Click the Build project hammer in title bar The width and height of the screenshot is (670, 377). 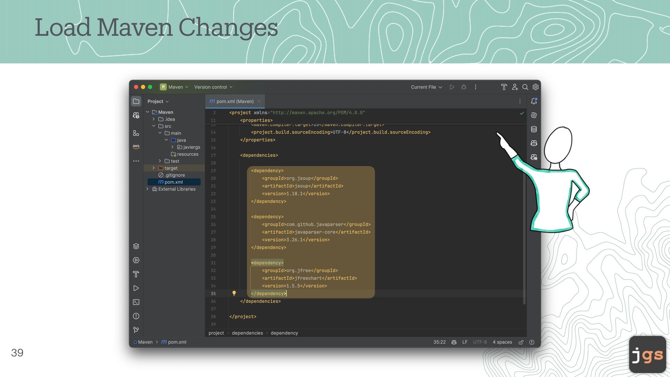click(504, 87)
